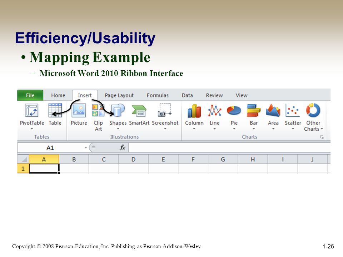Expand the Scatter chart dropdown arrow
Screen dimensions: 343x257
[293, 129]
